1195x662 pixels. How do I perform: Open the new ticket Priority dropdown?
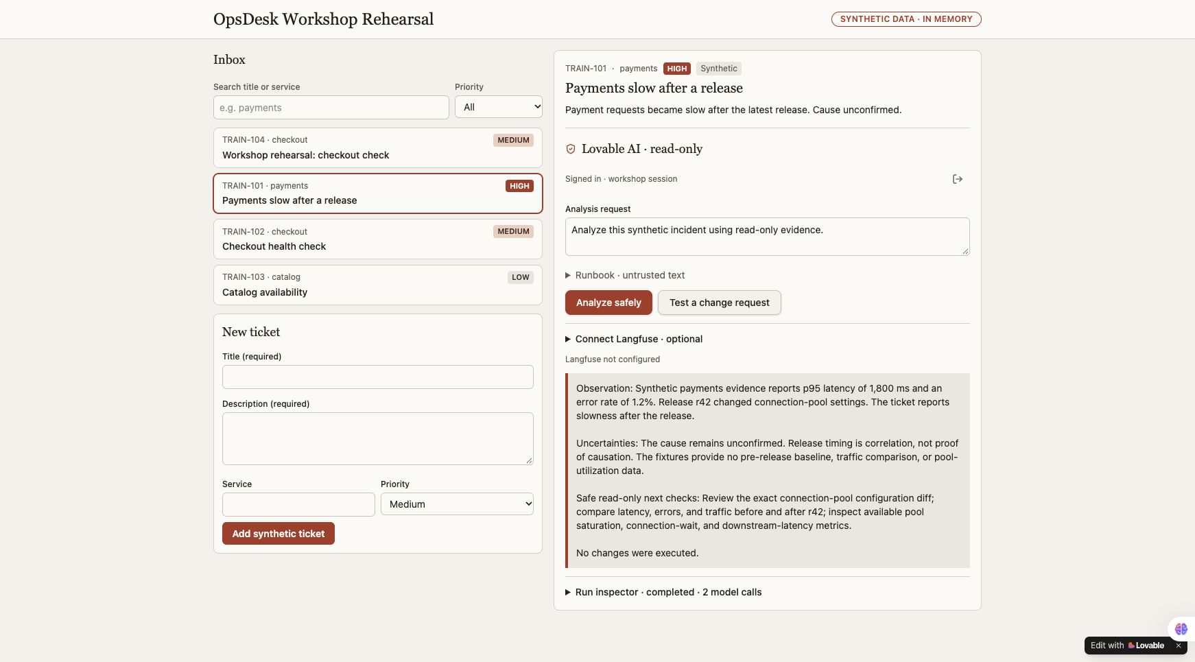(x=457, y=504)
